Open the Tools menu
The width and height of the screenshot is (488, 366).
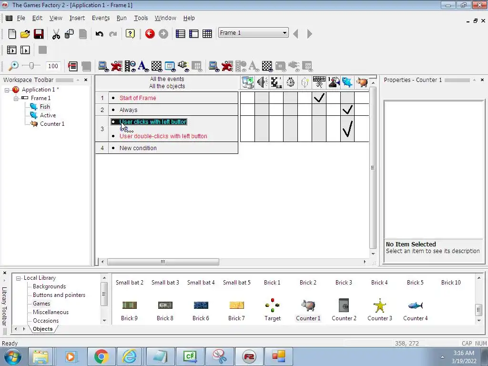point(141,18)
